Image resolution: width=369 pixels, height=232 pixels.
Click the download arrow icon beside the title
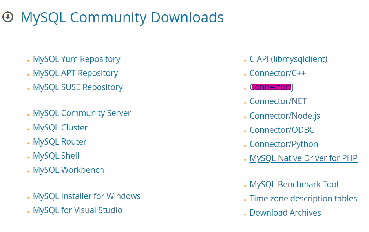tap(8, 17)
